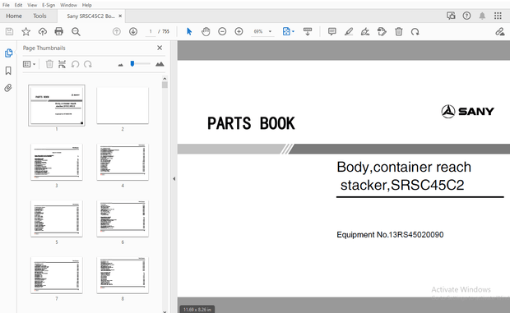Viewport: 510px width, 313px height.
Task: Collapse the navigation pane arrow
Action: pyautogui.click(x=174, y=178)
